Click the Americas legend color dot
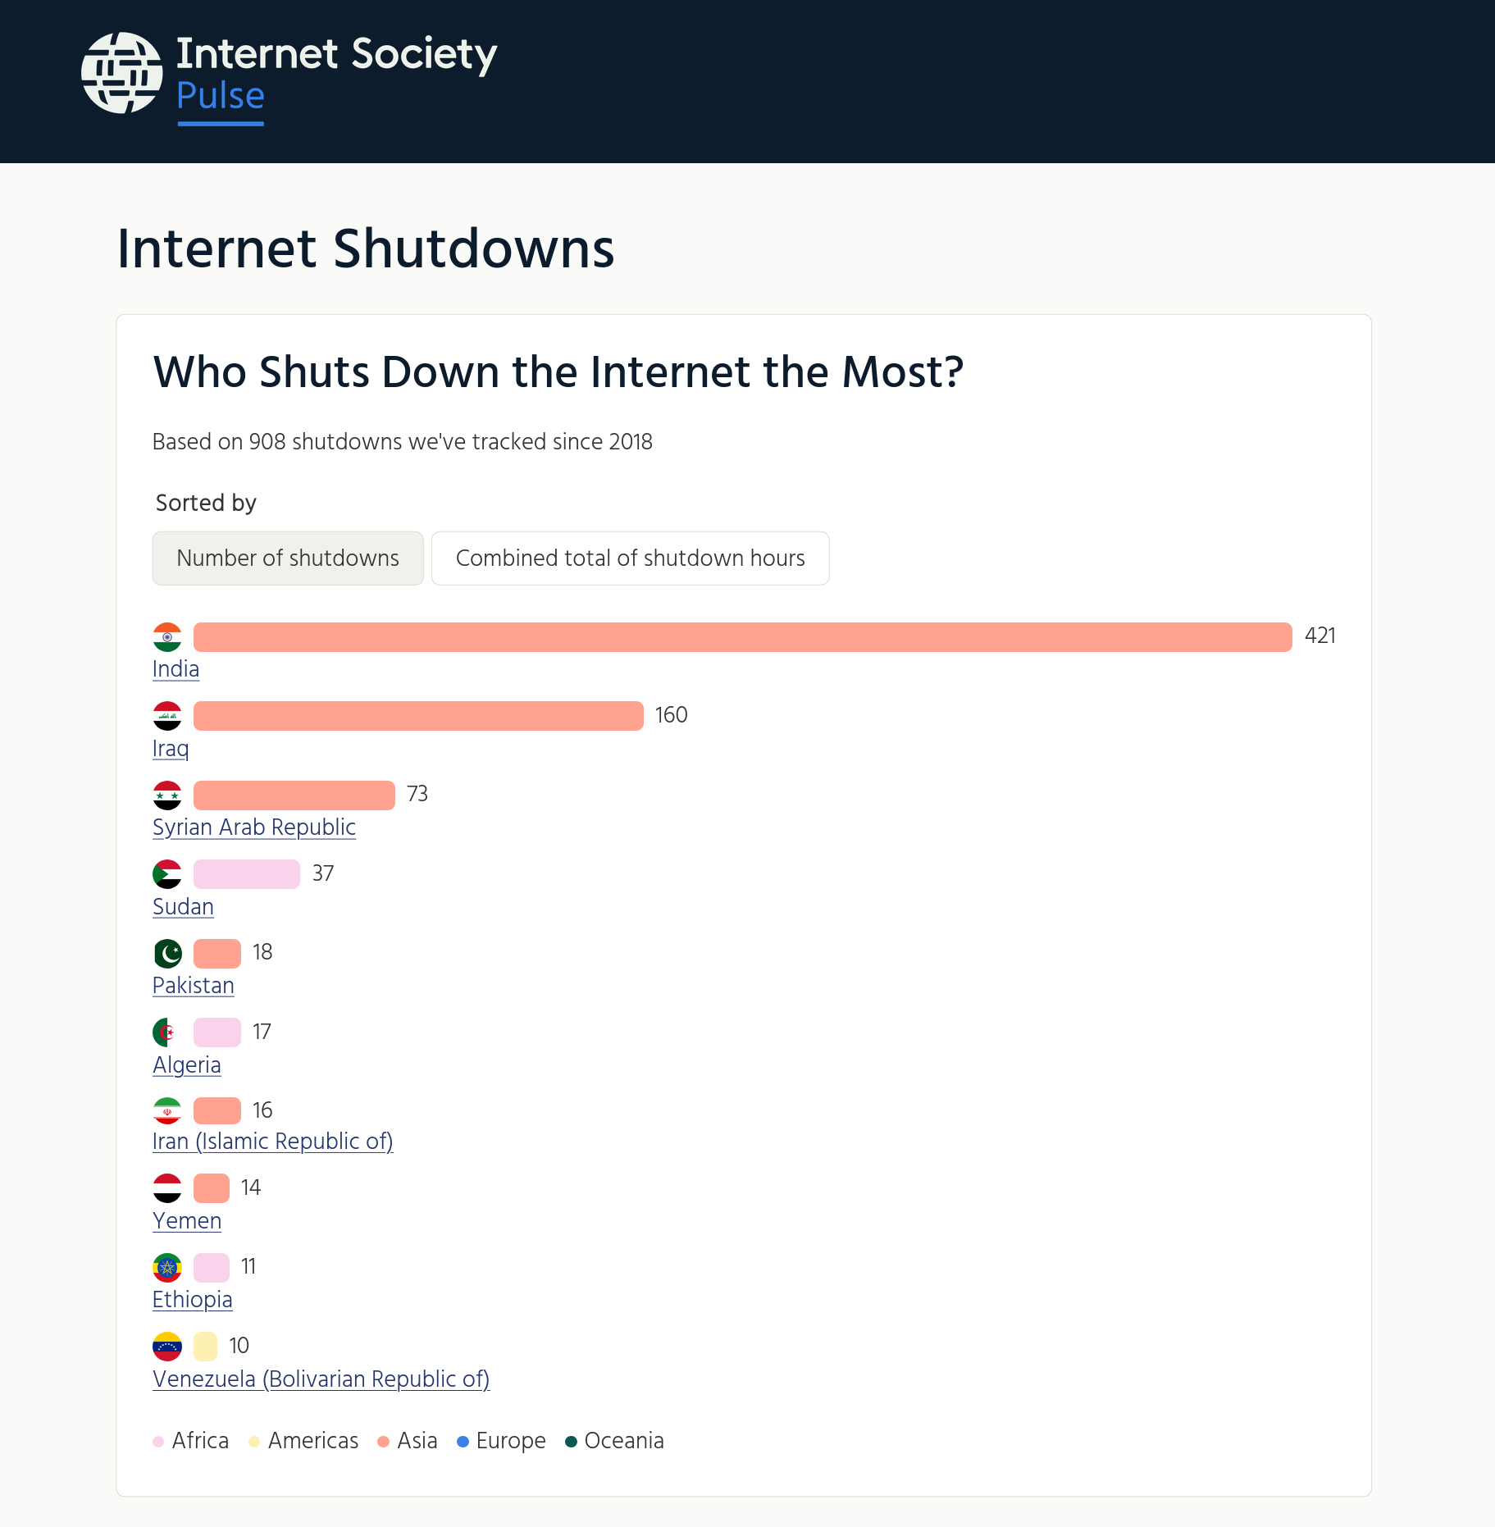Screen dimensions: 1495x1527 254,1441
